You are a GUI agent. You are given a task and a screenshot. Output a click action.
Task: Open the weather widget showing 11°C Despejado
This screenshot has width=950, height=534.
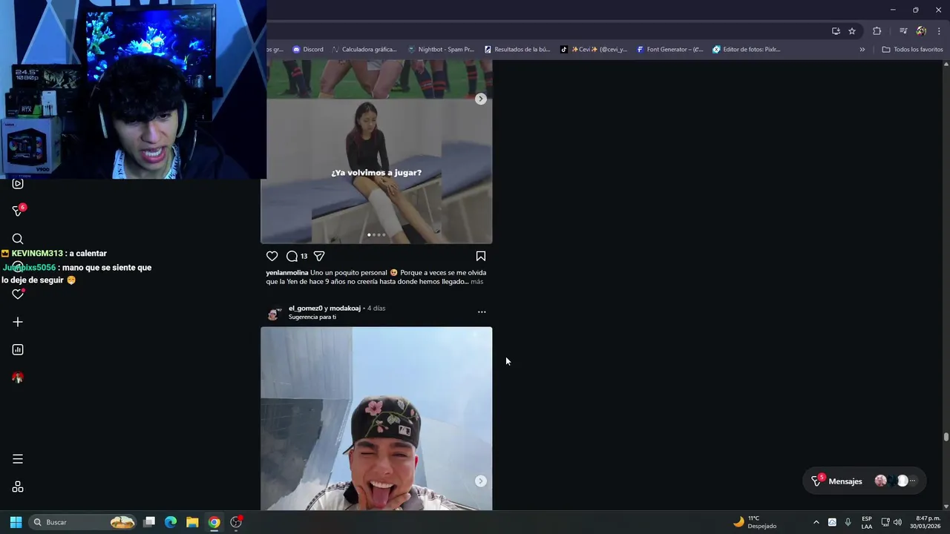(x=755, y=522)
